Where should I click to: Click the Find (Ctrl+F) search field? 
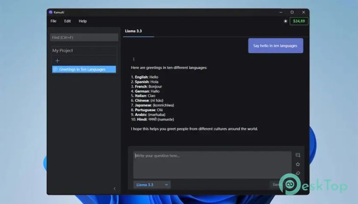click(84, 37)
